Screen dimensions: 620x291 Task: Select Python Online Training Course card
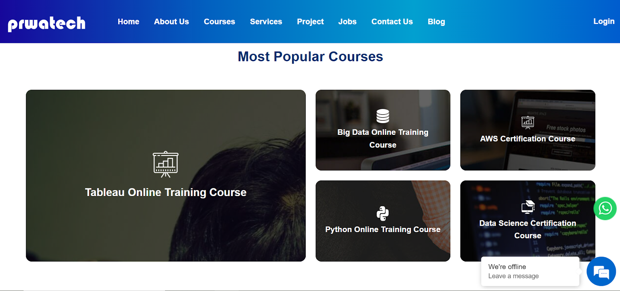[383, 221]
